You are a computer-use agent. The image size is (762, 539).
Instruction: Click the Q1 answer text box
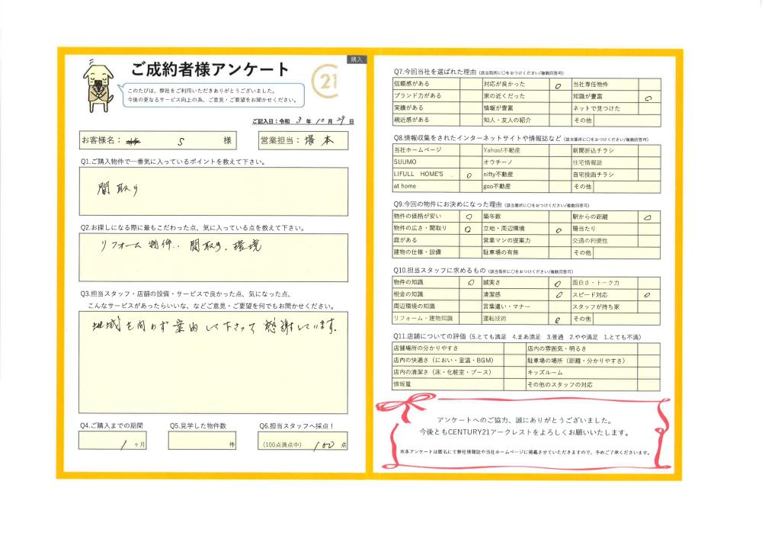[213, 191]
